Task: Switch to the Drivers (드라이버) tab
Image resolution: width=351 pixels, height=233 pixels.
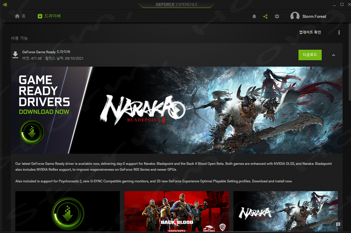Action: coord(49,16)
